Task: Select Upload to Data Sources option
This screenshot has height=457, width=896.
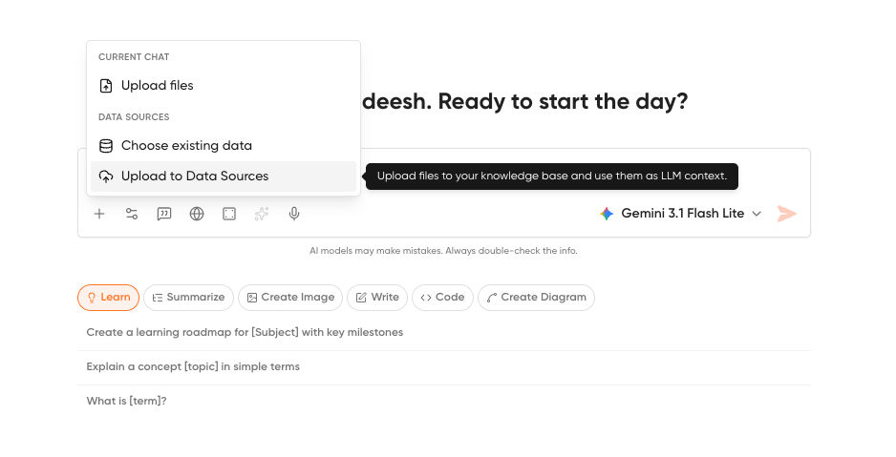Action: (x=224, y=177)
